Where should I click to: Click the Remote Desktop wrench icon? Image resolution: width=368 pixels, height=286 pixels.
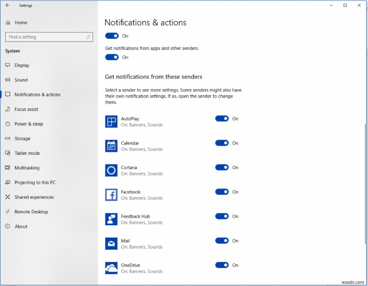point(7,212)
